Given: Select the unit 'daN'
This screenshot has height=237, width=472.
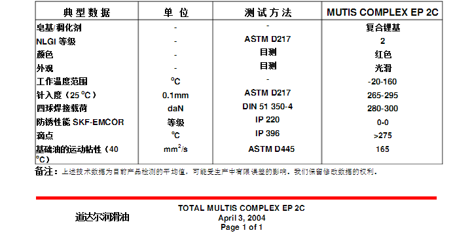Looking at the screenshot, I should [x=175, y=109].
